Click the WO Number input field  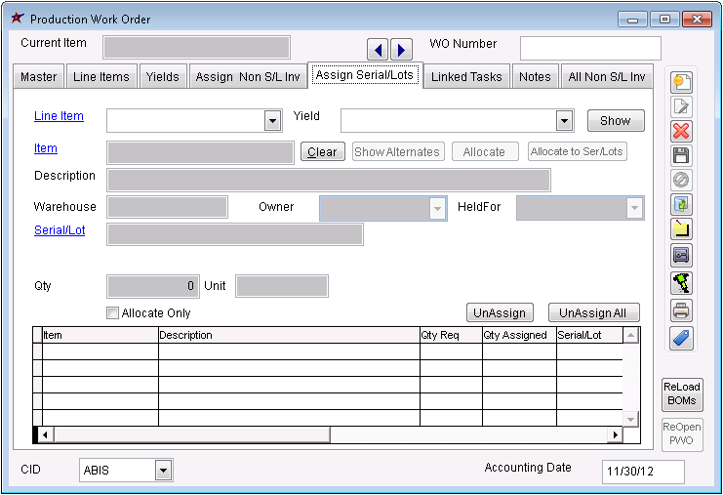[x=589, y=49]
